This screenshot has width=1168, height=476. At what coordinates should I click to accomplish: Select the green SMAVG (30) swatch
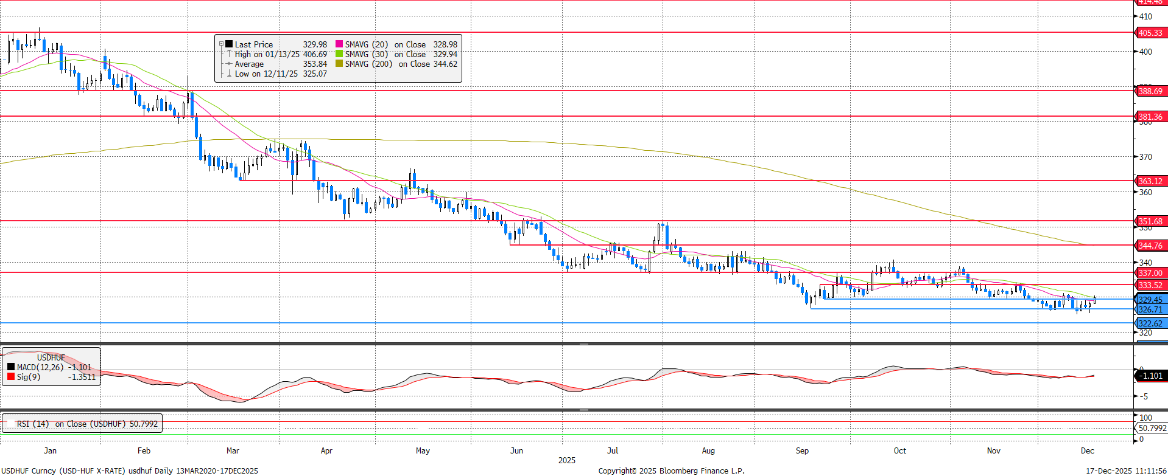pyautogui.click(x=339, y=54)
